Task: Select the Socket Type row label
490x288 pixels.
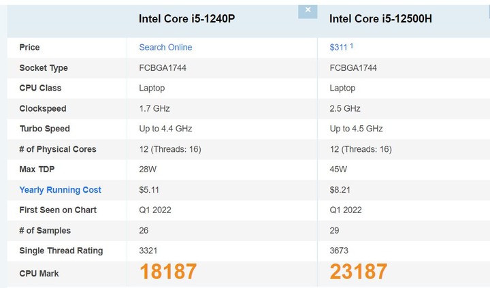Action: (44, 68)
